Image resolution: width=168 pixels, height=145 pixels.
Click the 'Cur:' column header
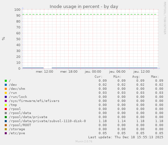click(x=98, y=77)
